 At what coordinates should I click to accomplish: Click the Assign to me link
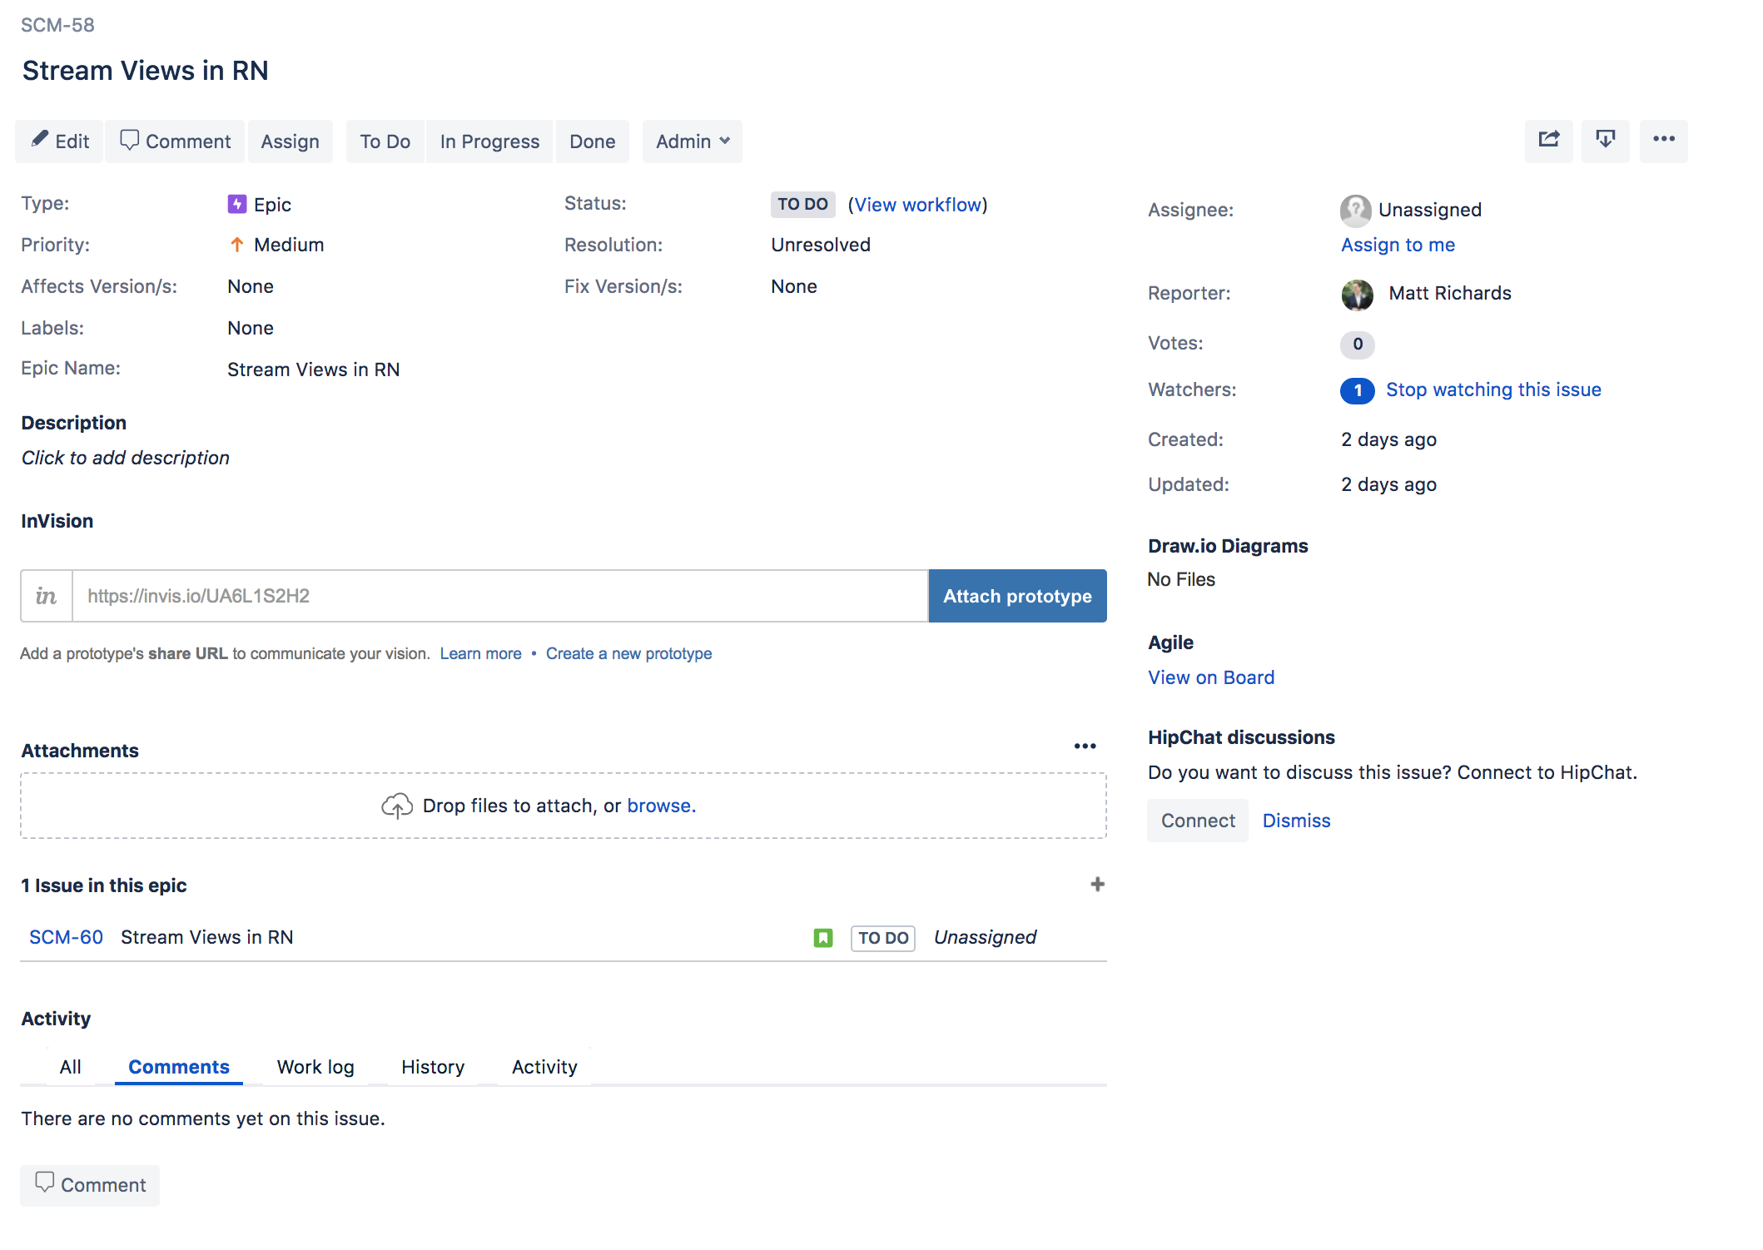coord(1398,245)
